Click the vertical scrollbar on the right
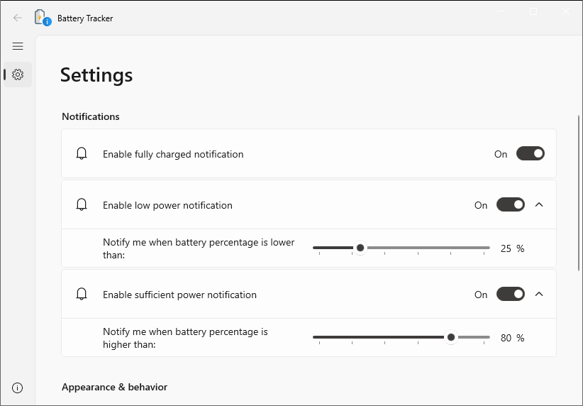The height and width of the screenshot is (406, 583). click(579, 193)
